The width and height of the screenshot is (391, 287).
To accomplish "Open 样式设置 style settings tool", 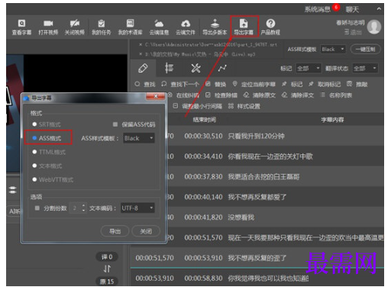I will tap(244, 106).
